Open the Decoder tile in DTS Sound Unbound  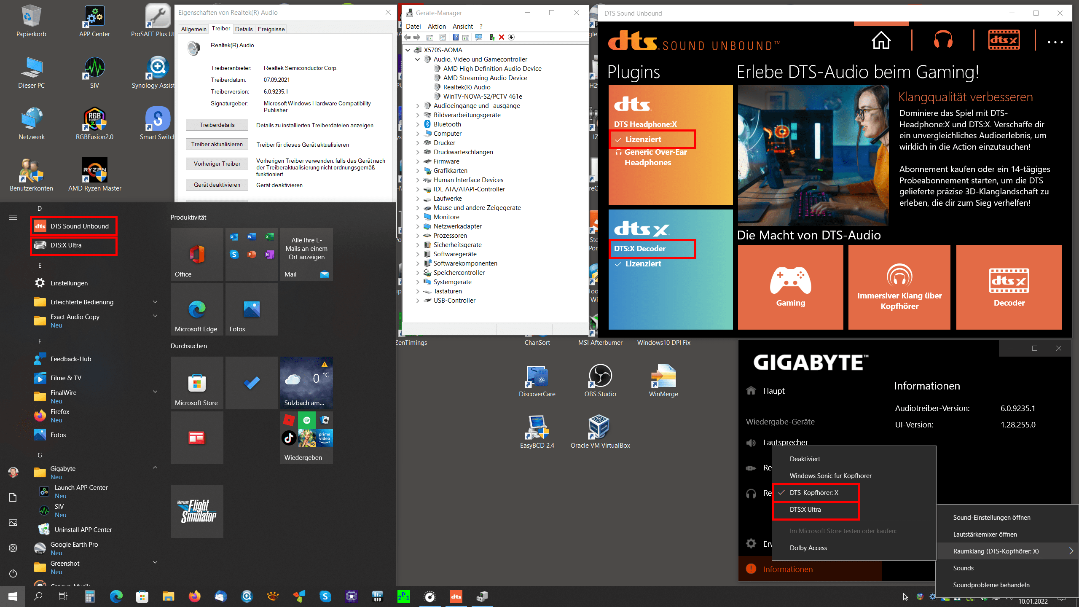click(x=1009, y=287)
